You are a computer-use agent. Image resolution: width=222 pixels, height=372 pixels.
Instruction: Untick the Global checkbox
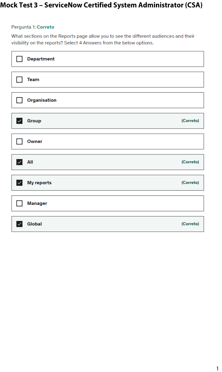coord(19,224)
